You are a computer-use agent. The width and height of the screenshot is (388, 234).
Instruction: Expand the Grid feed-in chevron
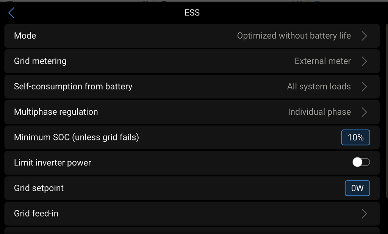tap(364, 213)
